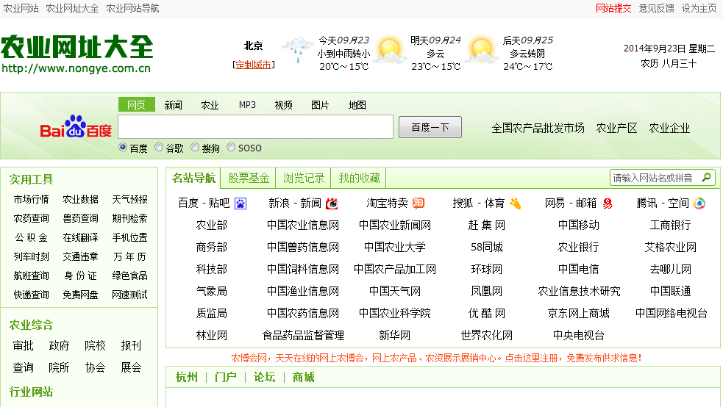Viewport: 723px width, 407px height.
Task: Click the 定制城市 link
Action: pos(254,65)
